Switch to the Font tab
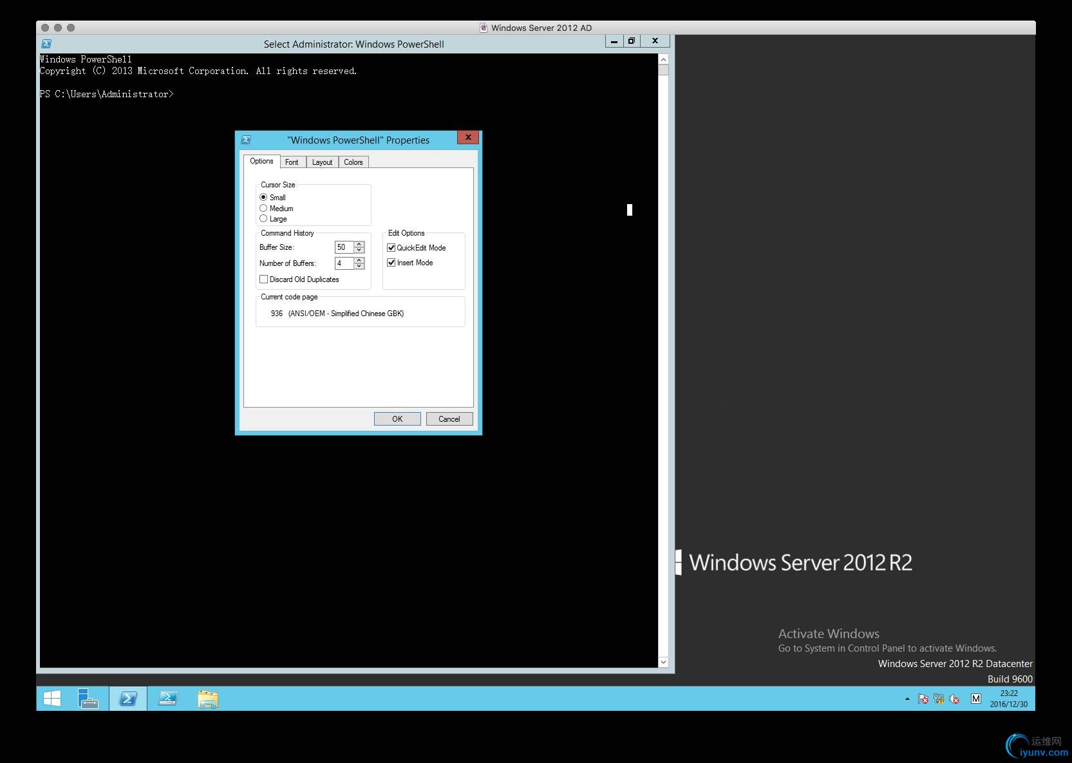The height and width of the screenshot is (763, 1072). point(292,162)
